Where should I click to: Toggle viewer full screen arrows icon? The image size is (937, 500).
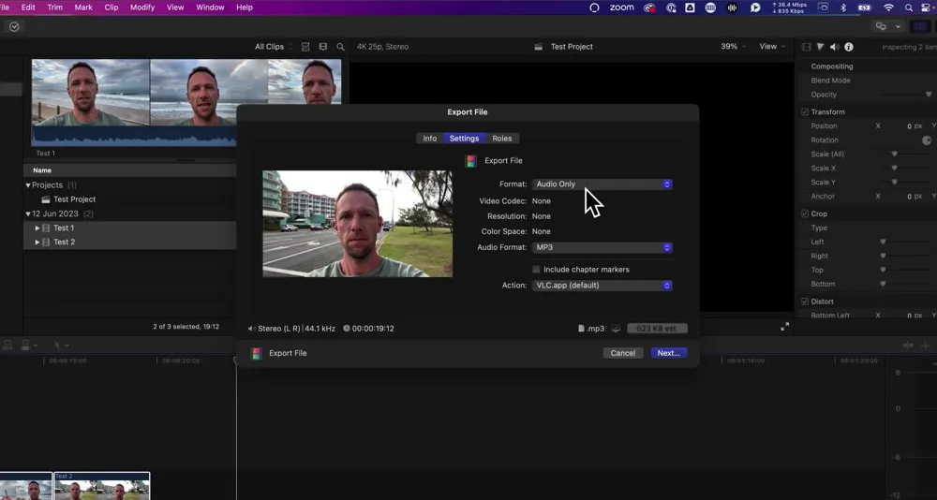pyautogui.click(x=784, y=327)
